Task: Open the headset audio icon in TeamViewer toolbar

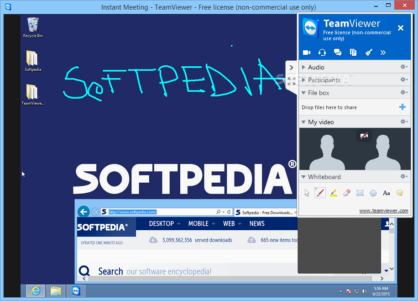Action: point(322,53)
